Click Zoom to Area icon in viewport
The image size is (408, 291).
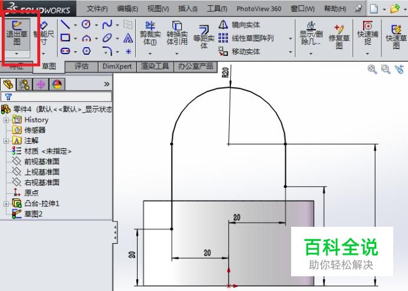[386, 70]
